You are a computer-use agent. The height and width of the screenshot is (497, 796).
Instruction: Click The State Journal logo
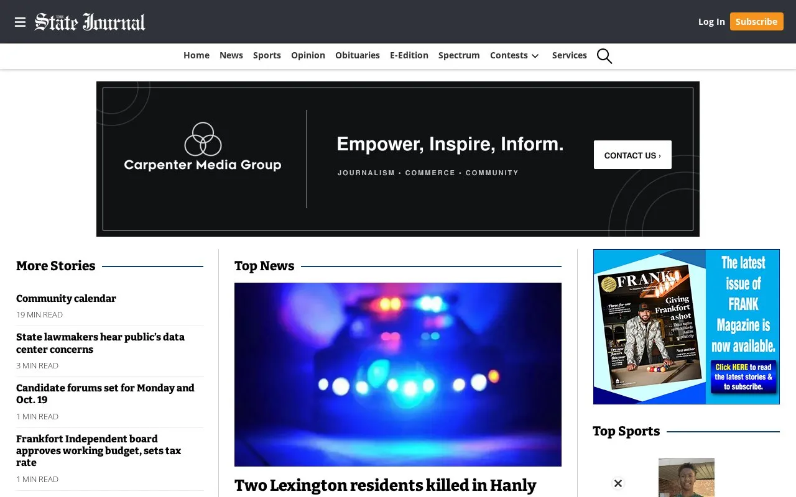point(90,22)
